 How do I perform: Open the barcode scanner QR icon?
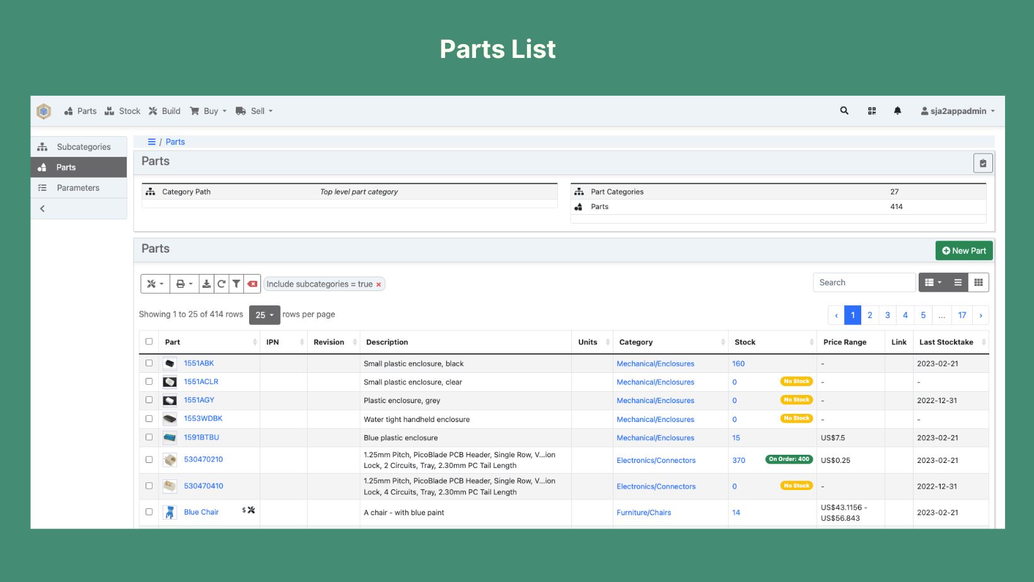pyautogui.click(x=872, y=111)
